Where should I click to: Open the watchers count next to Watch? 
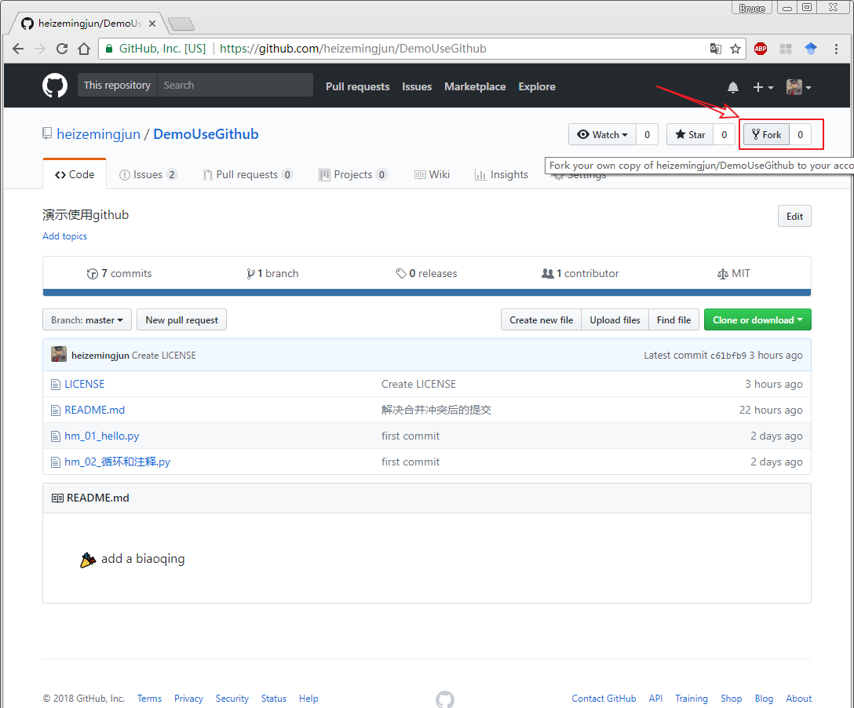[x=647, y=134]
